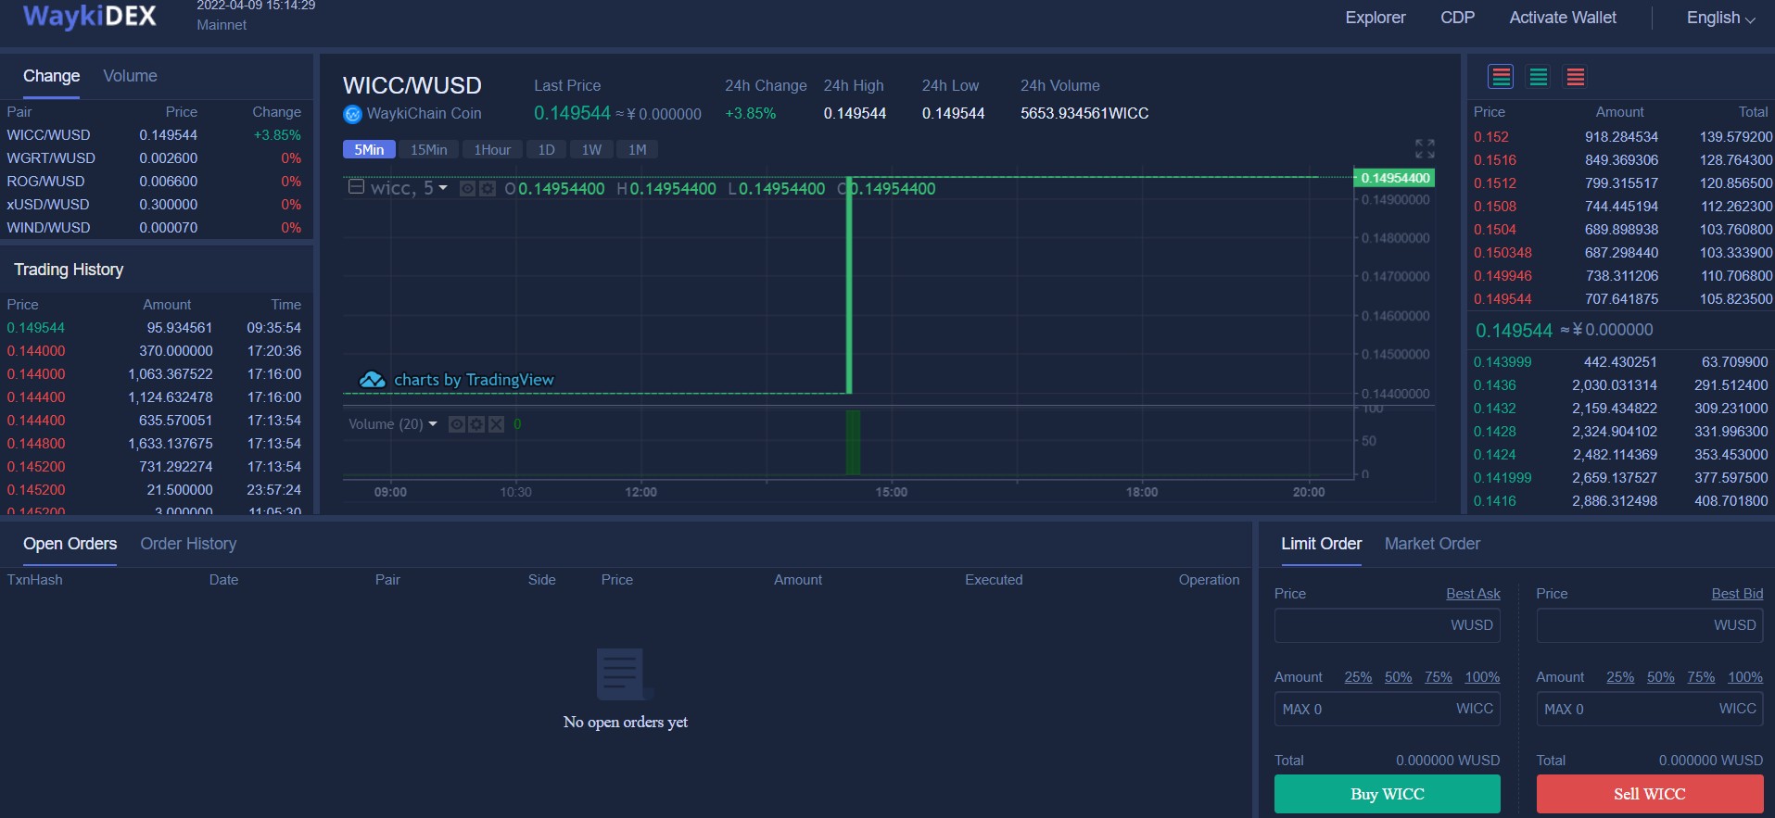Viewport: 1775px width, 818px height.
Task: Select the 15Min chart interval
Action: (x=429, y=149)
